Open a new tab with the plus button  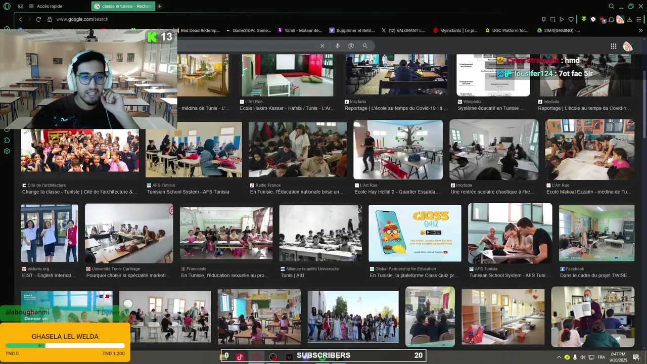point(160,6)
